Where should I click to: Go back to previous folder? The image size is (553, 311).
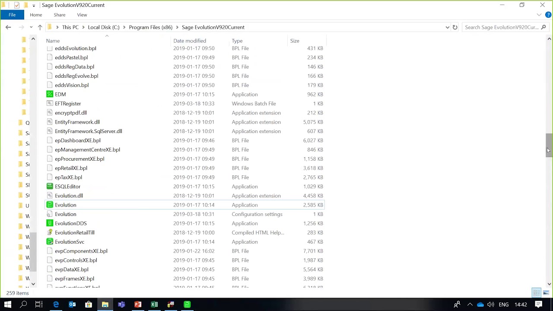click(8, 27)
